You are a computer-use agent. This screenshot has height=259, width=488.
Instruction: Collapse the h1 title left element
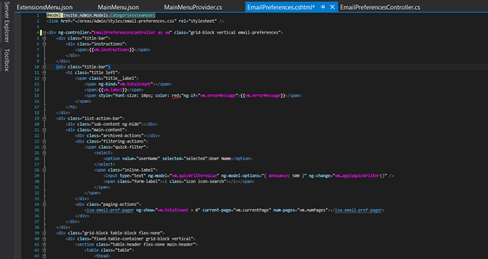tap(44, 72)
